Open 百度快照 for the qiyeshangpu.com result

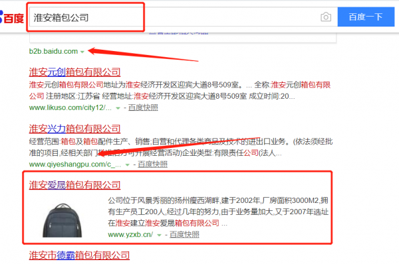click(x=153, y=165)
